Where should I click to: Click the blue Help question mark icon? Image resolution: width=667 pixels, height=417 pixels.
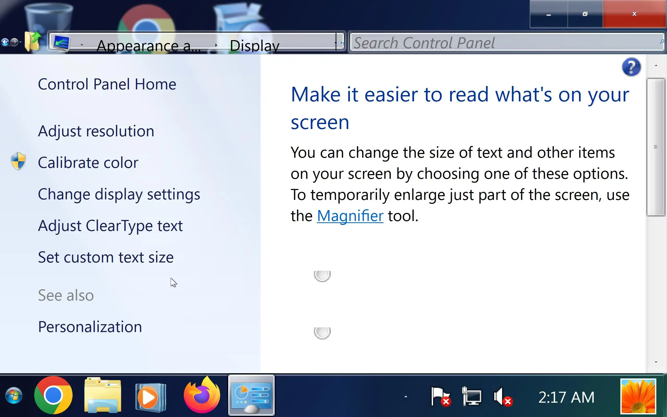coord(631,67)
